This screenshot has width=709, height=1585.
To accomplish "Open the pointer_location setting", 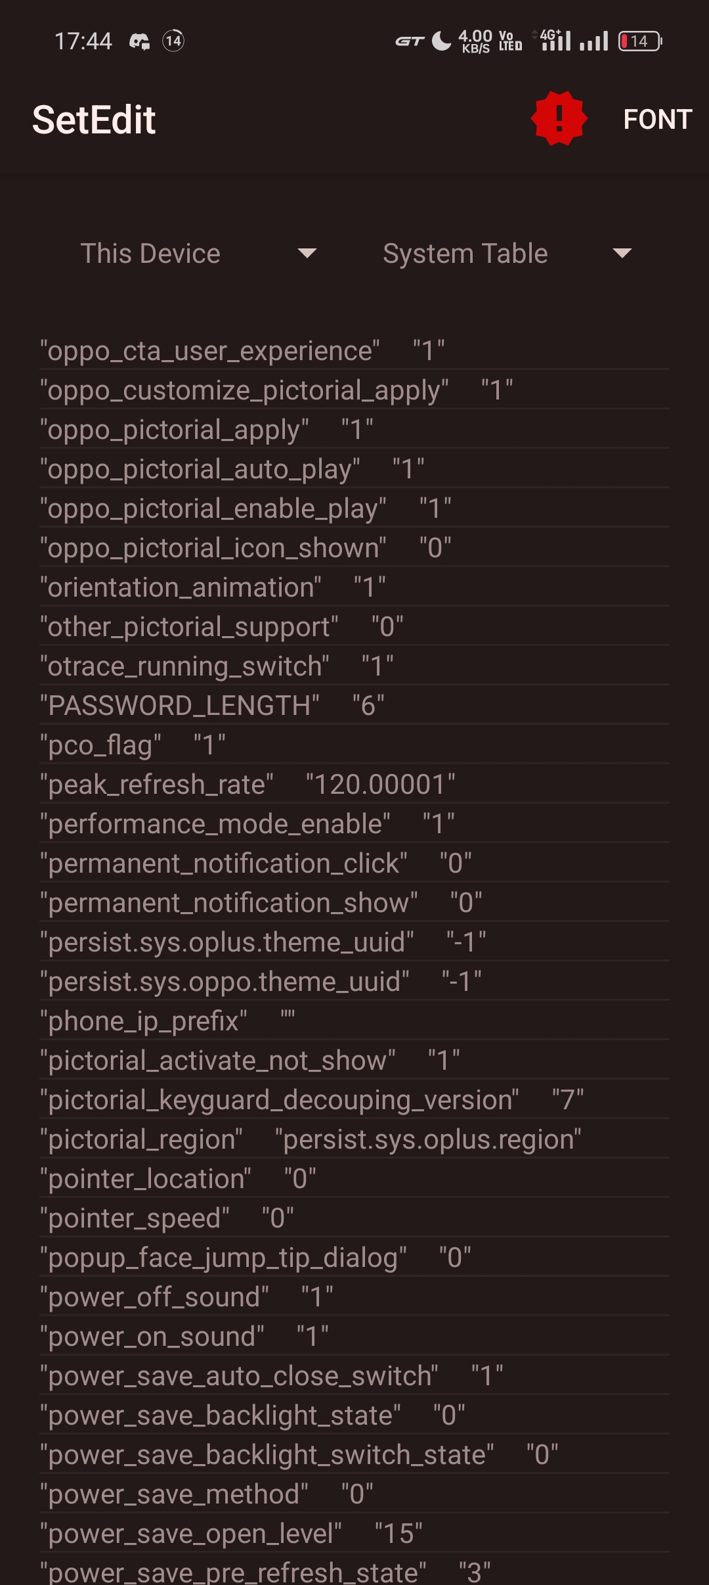I will pyautogui.click(x=354, y=1178).
